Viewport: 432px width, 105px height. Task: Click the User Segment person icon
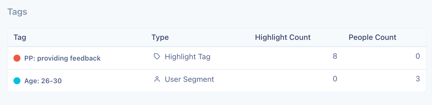[x=157, y=79]
